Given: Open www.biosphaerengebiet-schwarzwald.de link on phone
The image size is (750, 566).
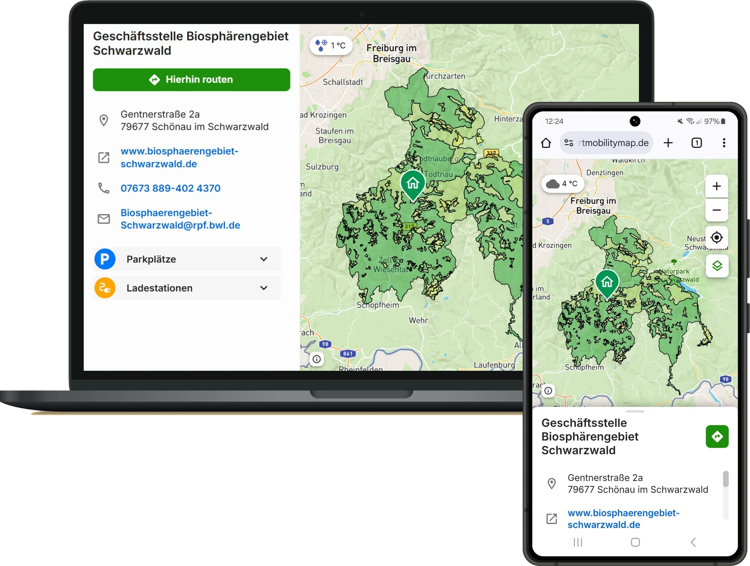Looking at the screenshot, I should pyautogui.click(x=623, y=519).
